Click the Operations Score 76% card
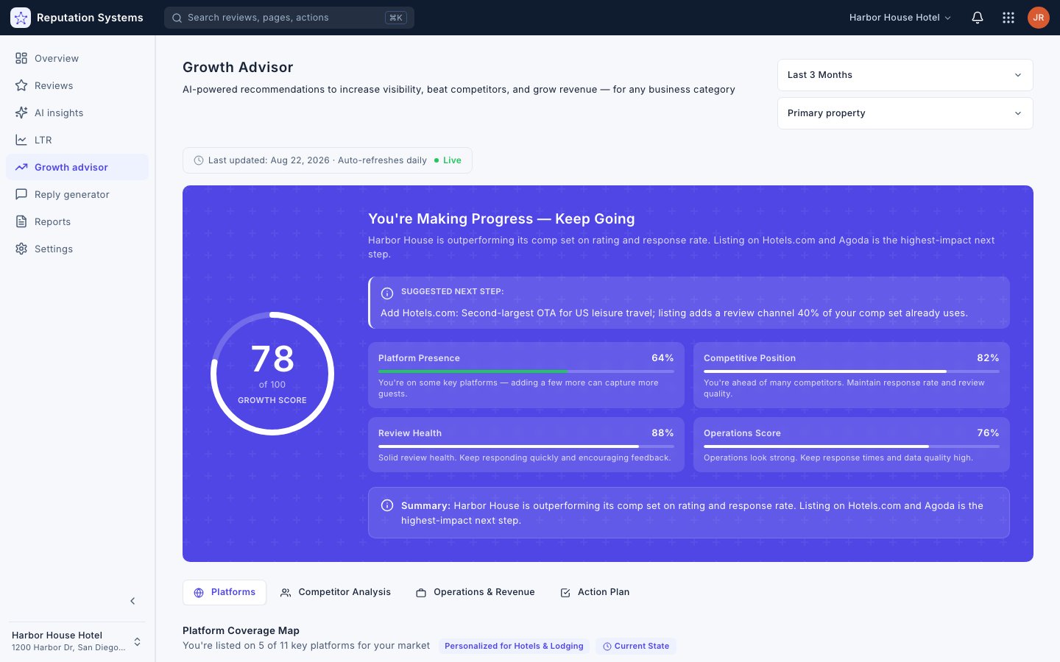1060x662 pixels. click(852, 444)
